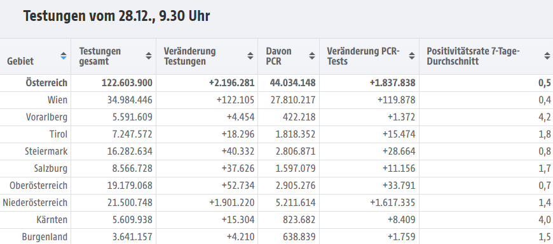Click the Testungen gesamt header label
Screen dimensions: 553x244
click(x=100, y=56)
